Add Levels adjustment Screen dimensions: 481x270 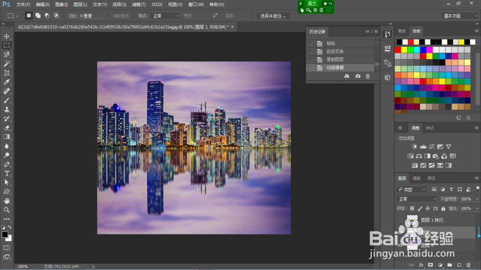tap(423, 147)
